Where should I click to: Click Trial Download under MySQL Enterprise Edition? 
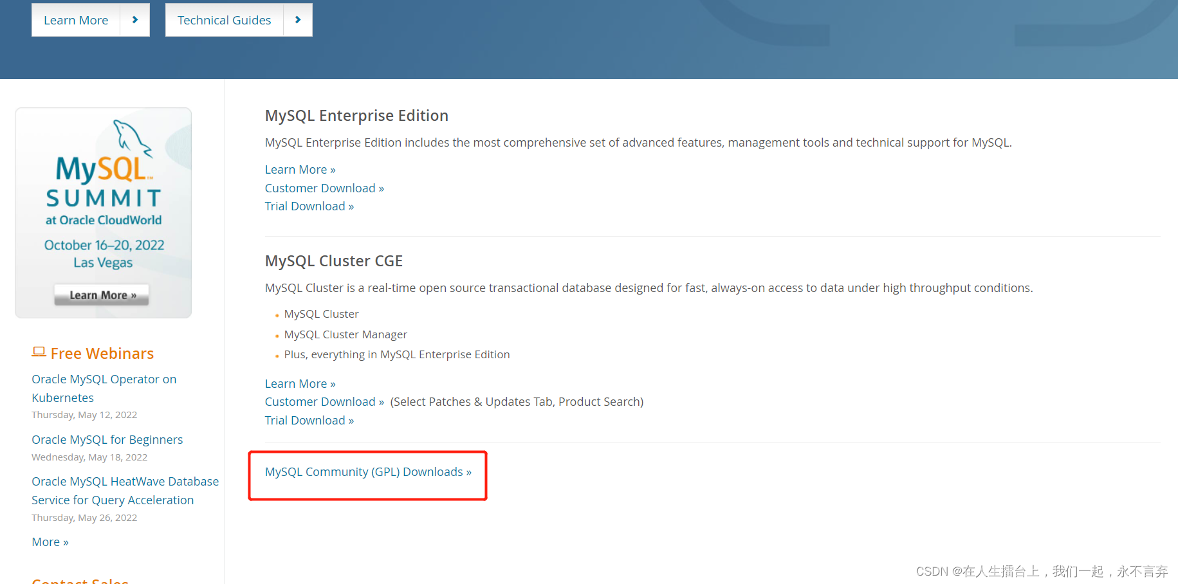(309, 206)
